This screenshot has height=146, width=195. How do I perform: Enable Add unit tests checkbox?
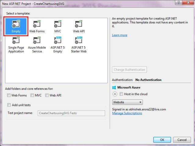pos(9,105)
